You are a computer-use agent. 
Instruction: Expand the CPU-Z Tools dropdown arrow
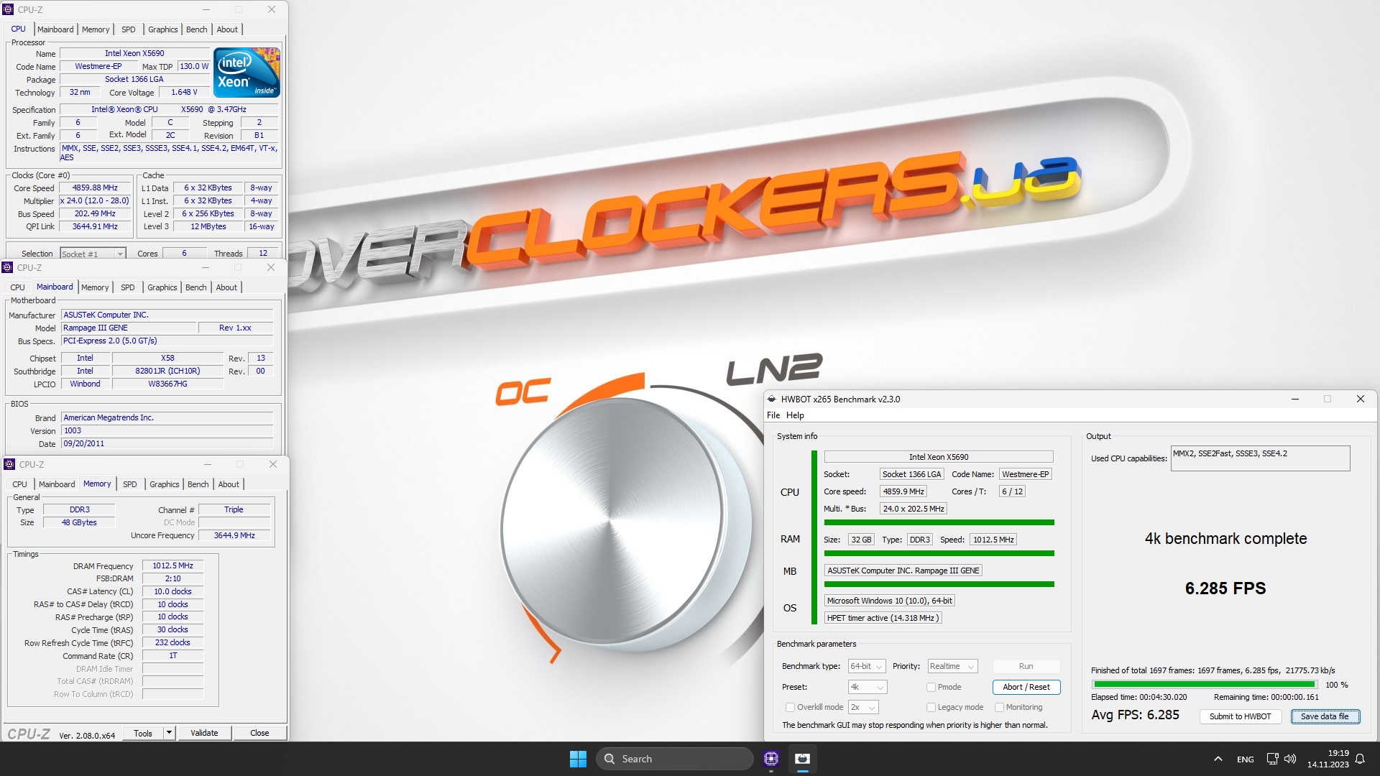point(169,733)
